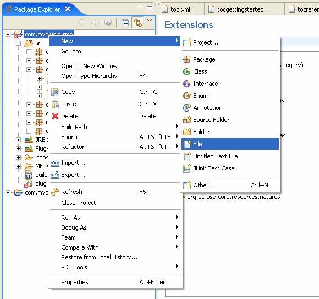This screenshot has height=299, width=319.
Task: Open the Source submenu
Action: coord(115,137)
